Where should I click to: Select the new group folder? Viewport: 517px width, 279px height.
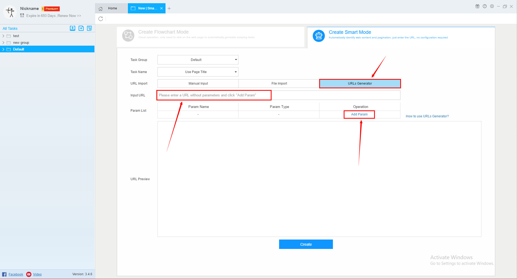click(21, 43)
